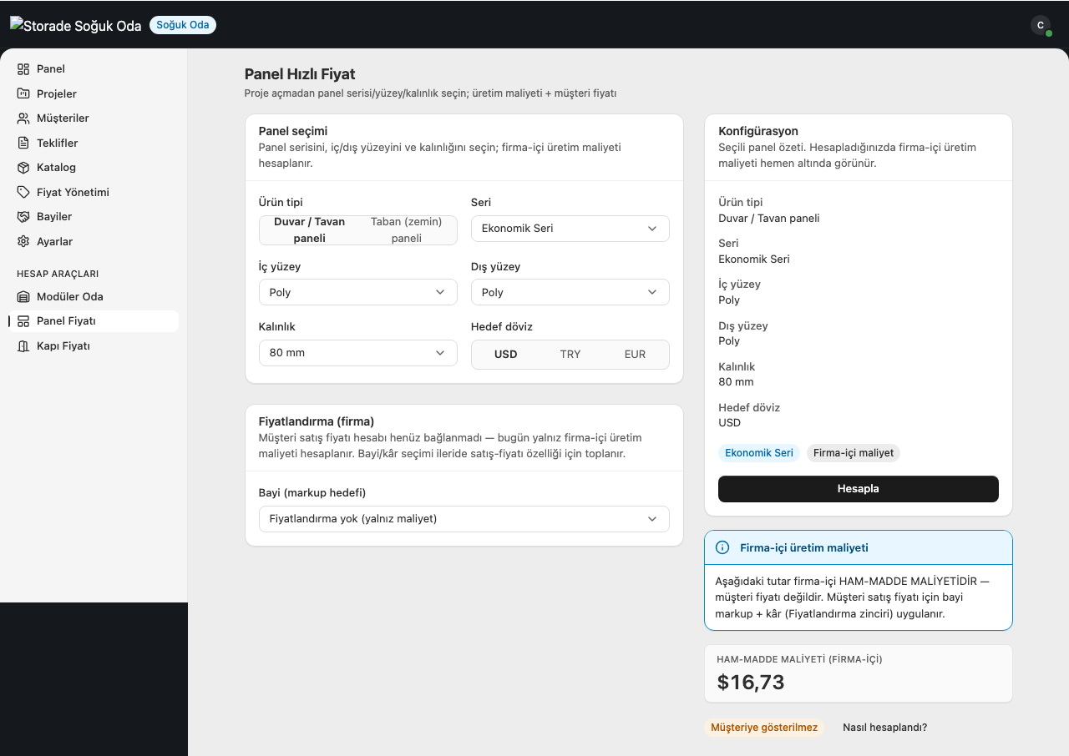Image resolution: width=1069 pixels, height=756 pixels.
Task: Click the Panel dashboard icon in sidebar
Action: point(23,69)
